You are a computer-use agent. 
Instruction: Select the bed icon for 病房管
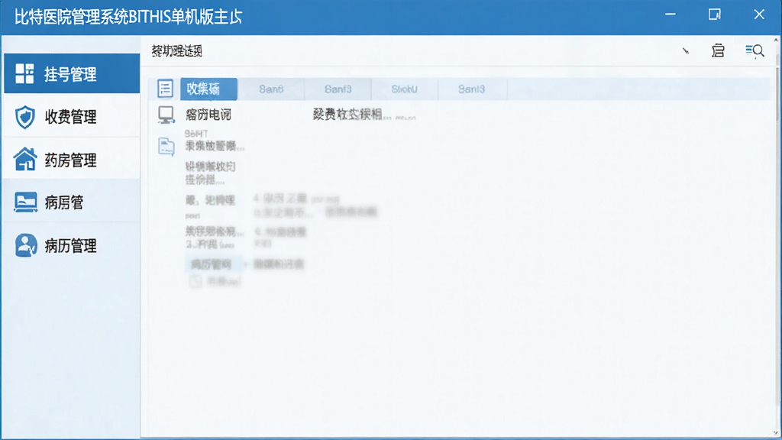point(25,202)
